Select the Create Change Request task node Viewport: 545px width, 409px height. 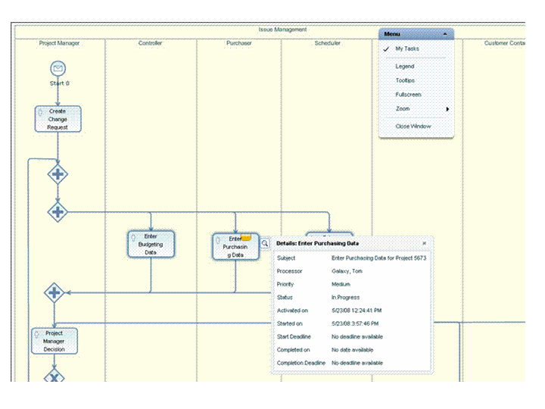[58, 119]
